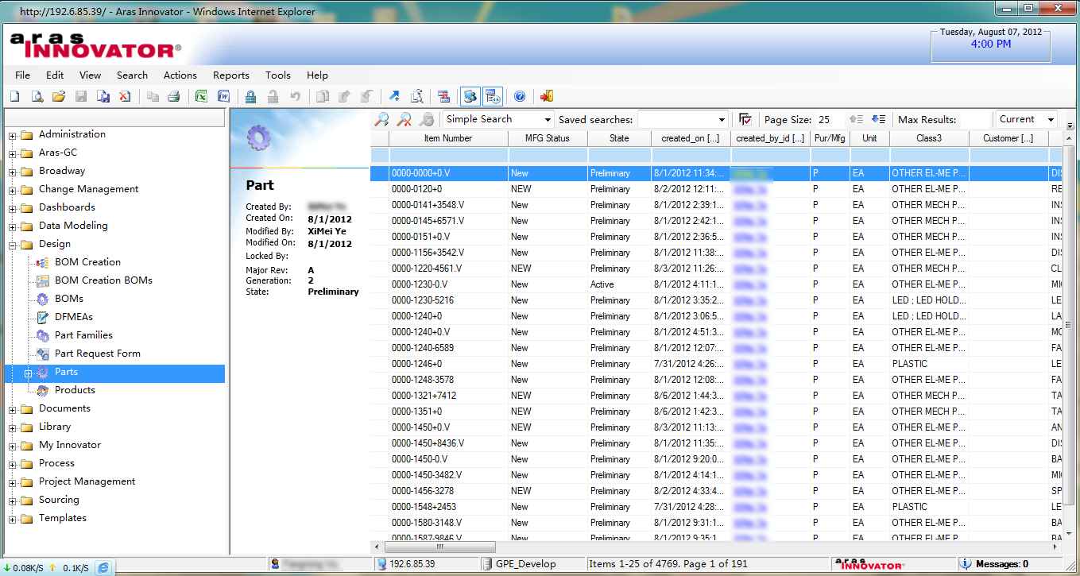Open the Reports menu
Screen dimensions: 1080x576
click(231, 75)
